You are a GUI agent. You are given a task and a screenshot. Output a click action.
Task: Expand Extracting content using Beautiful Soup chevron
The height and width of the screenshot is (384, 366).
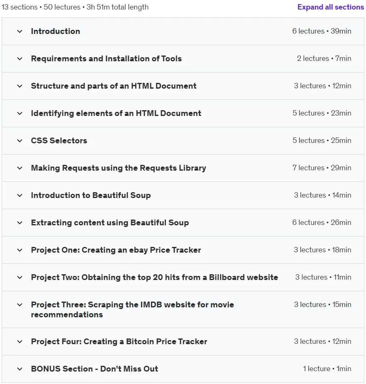[x=20, y=223]
